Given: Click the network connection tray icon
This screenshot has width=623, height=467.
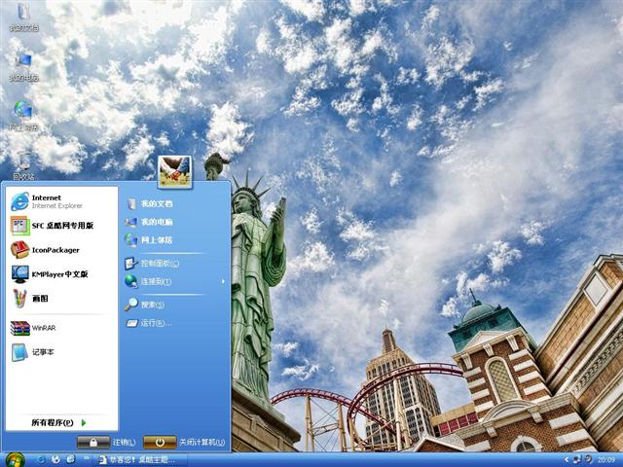Looking at the screenshot, I should coord(577,460).
